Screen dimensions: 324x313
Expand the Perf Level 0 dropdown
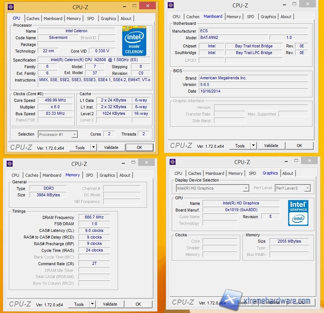point(307,188)
